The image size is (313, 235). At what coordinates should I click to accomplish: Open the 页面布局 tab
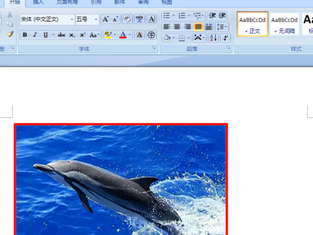pyautogui.click(x=67, y=3)
